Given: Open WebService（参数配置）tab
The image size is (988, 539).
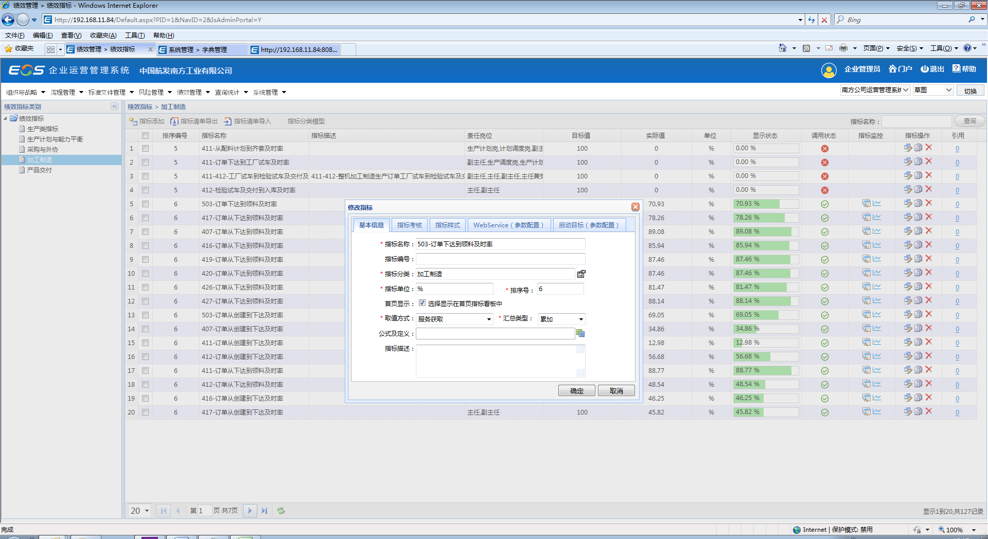Looking at the screenshot, I should pyautogui.click(x=508, y=225).
